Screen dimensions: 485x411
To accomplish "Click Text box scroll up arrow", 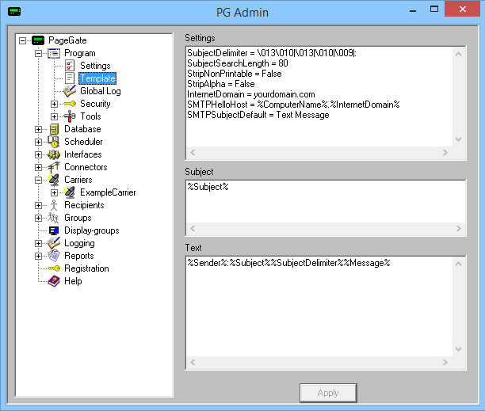I will [459, 264].
